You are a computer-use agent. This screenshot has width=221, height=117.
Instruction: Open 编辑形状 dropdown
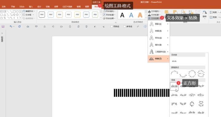[x=29, y=11]
